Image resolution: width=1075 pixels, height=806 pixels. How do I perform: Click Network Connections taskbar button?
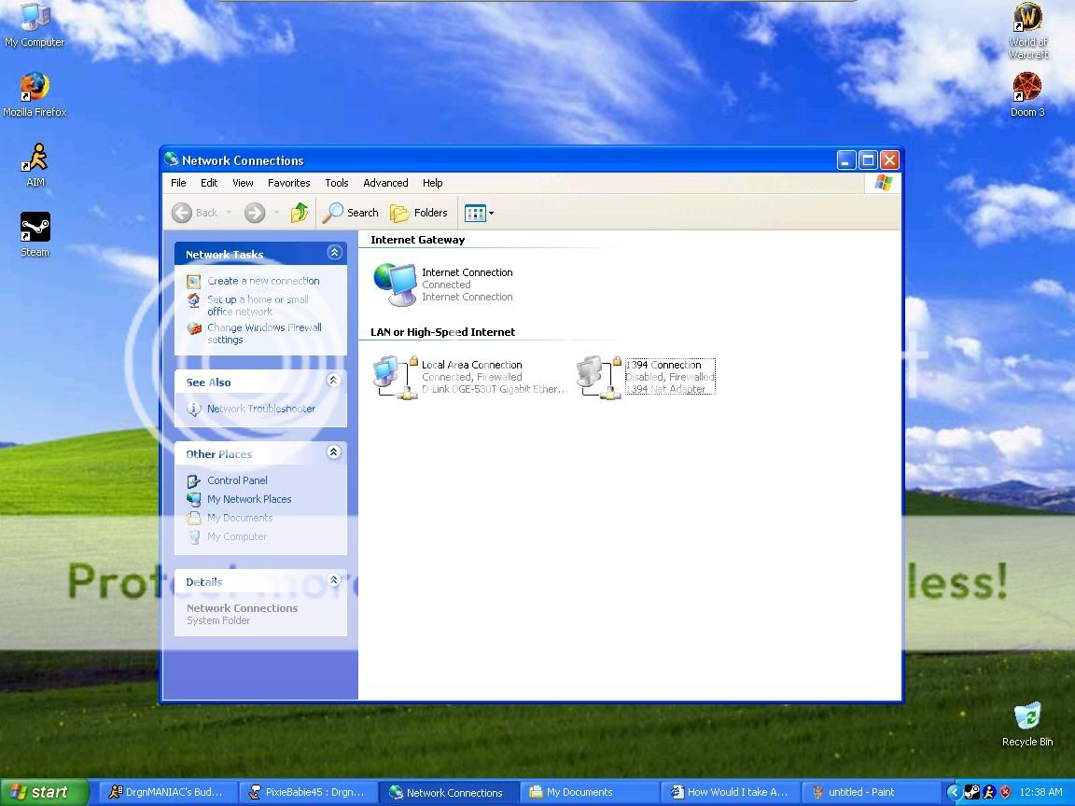450,792
